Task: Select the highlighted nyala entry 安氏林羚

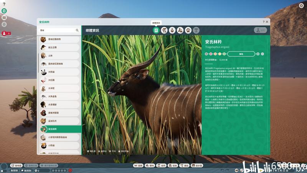Action: [x=60, y=129]
